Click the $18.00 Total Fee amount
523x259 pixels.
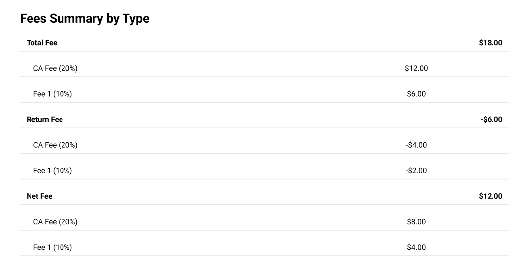click(491, 43)
